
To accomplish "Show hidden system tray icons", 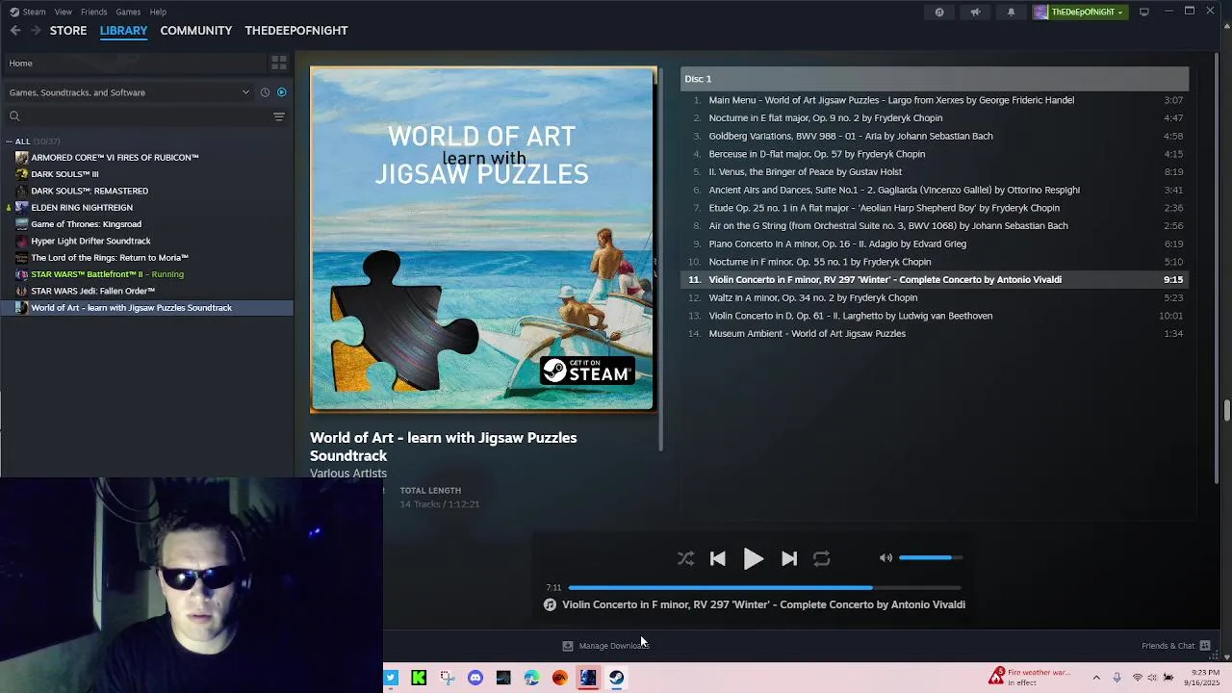I will coord(1096,678).
